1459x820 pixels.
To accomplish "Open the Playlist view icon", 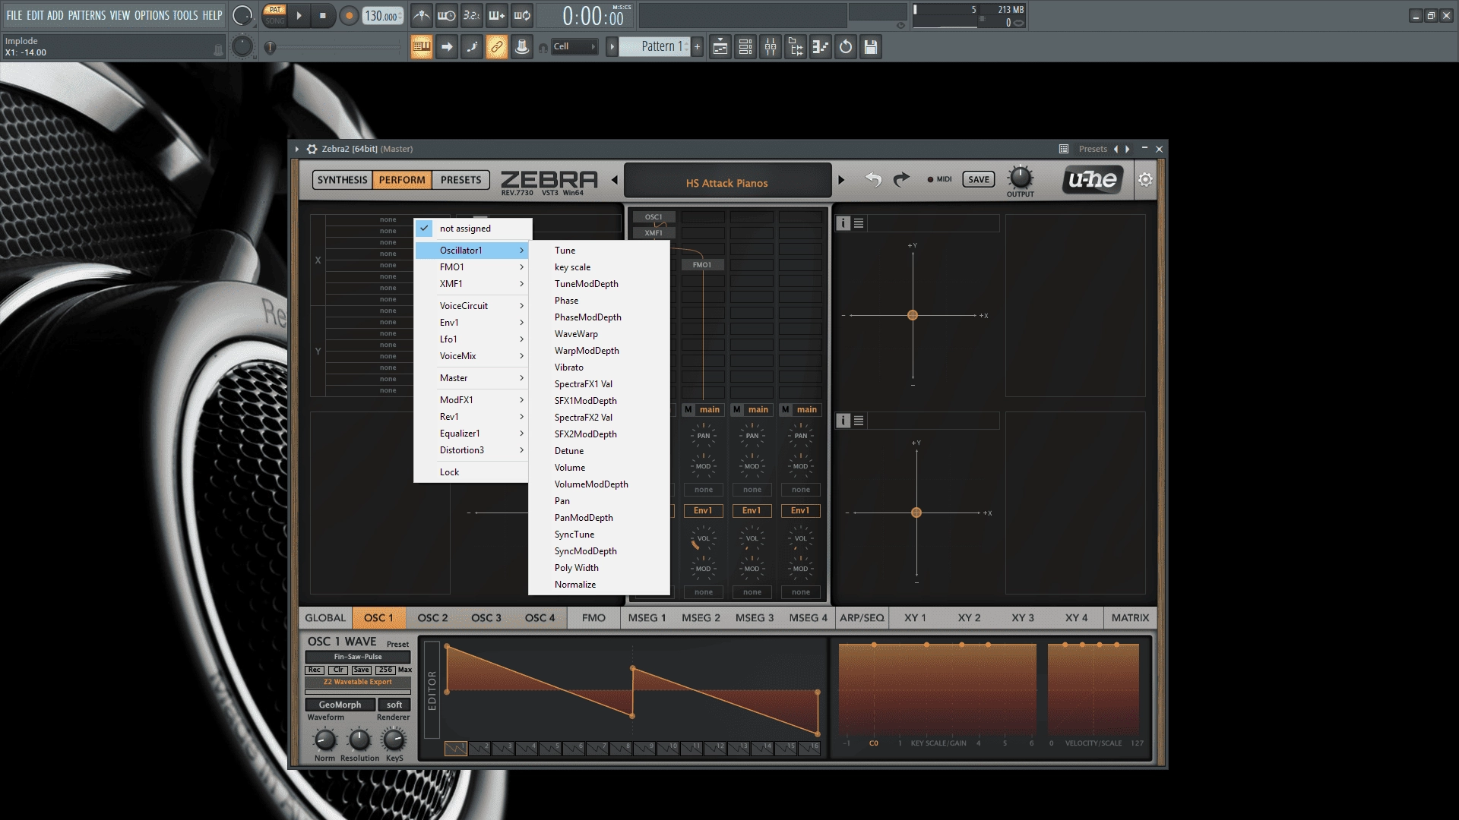I will (720, 47).
